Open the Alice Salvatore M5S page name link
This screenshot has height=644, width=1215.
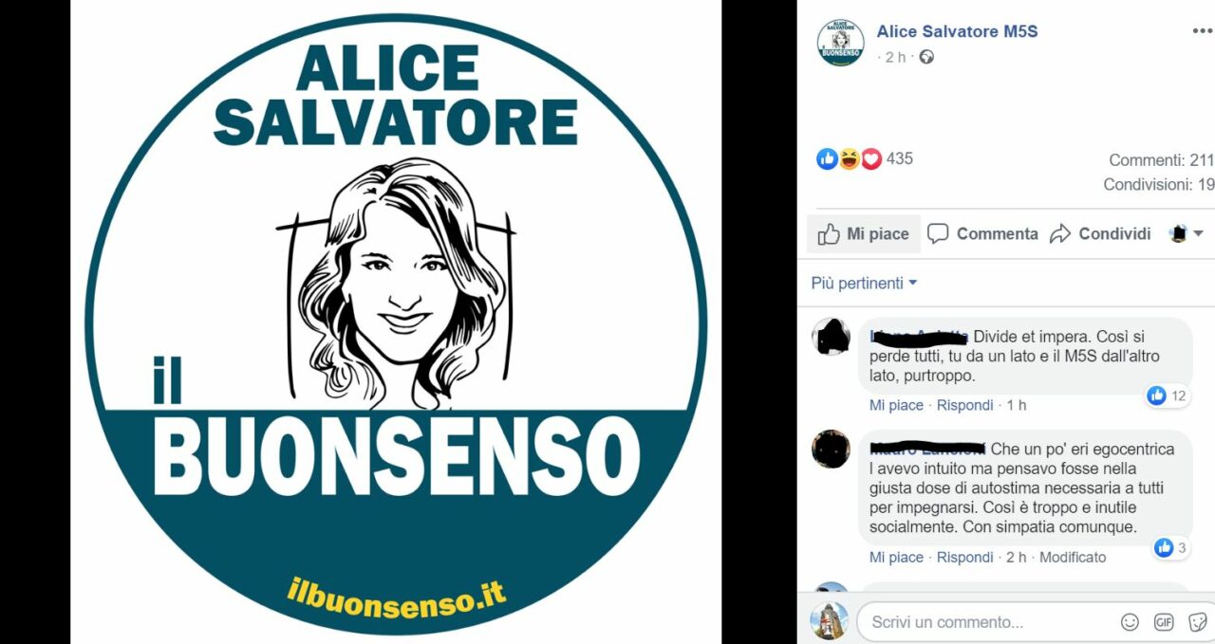[x=957, y=31]
